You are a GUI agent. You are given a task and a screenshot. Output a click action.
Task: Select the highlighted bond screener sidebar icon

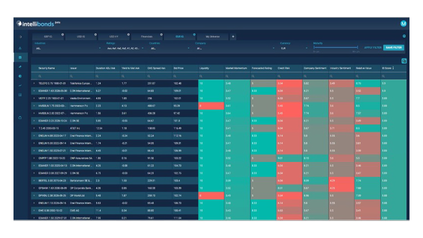click(20, 57)
